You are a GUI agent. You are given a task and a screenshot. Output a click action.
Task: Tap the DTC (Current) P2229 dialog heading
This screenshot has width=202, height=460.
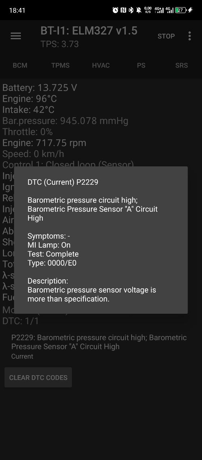point(63,182)
